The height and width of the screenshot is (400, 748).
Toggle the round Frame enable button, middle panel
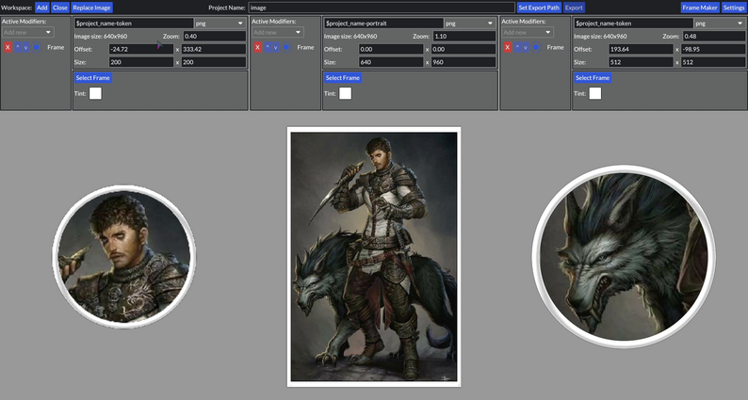tap(287, 46)
